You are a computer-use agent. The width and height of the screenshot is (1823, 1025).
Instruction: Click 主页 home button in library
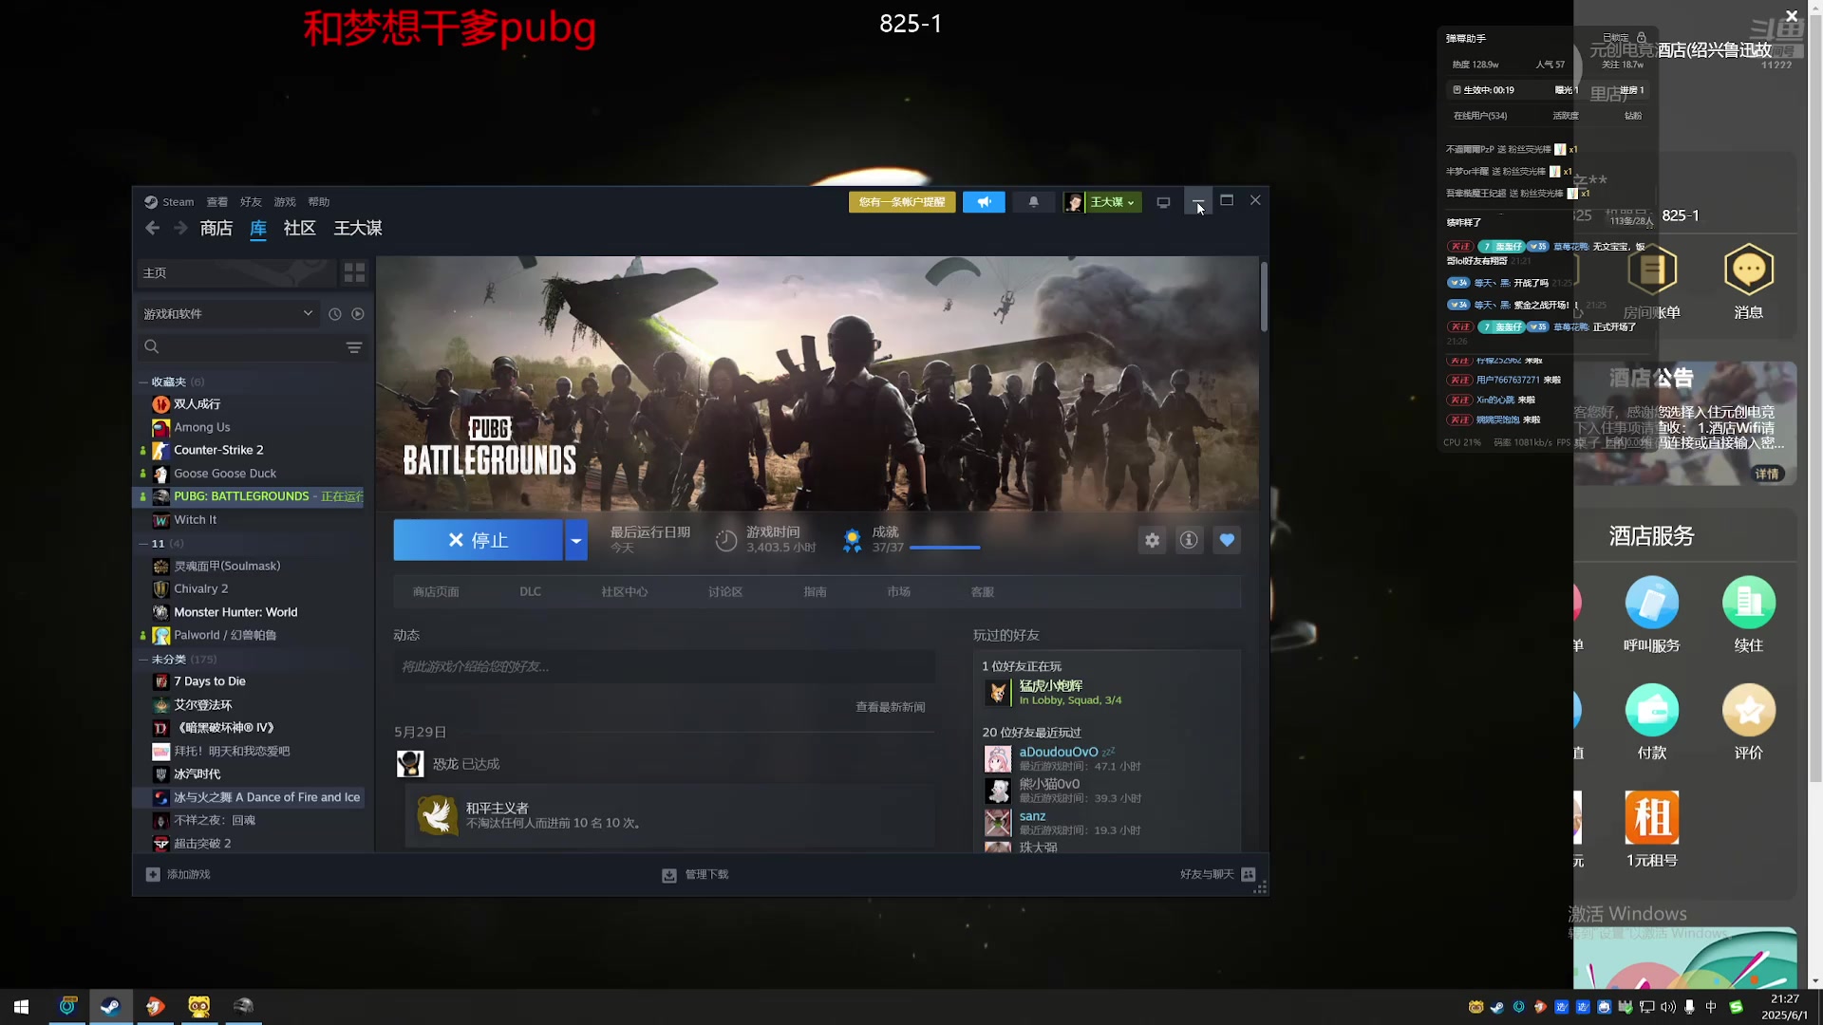pos(236,272)
